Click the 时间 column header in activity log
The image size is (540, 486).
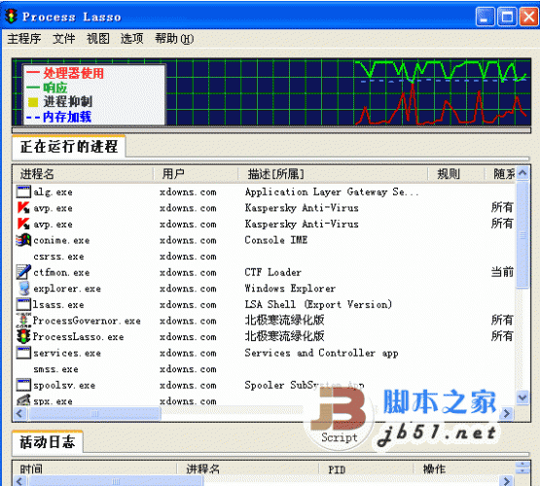click(x=94, y=469)
